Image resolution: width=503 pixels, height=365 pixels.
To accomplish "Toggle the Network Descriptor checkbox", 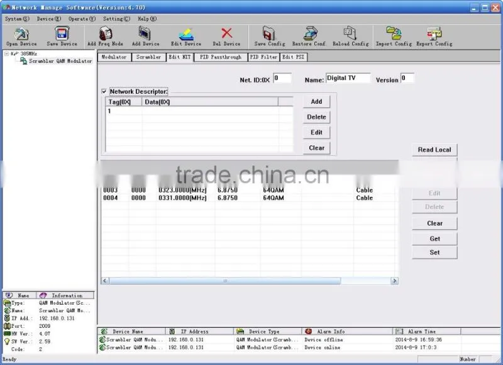I will pos(104,91).
